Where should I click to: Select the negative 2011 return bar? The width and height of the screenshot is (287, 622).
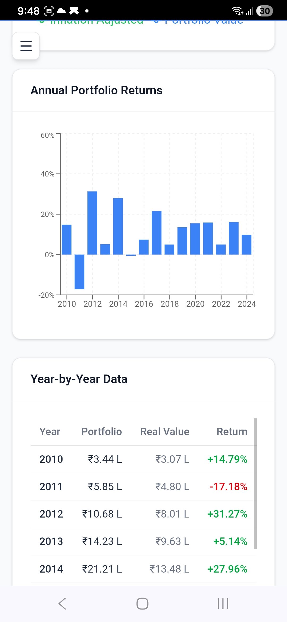pos(79,272)
